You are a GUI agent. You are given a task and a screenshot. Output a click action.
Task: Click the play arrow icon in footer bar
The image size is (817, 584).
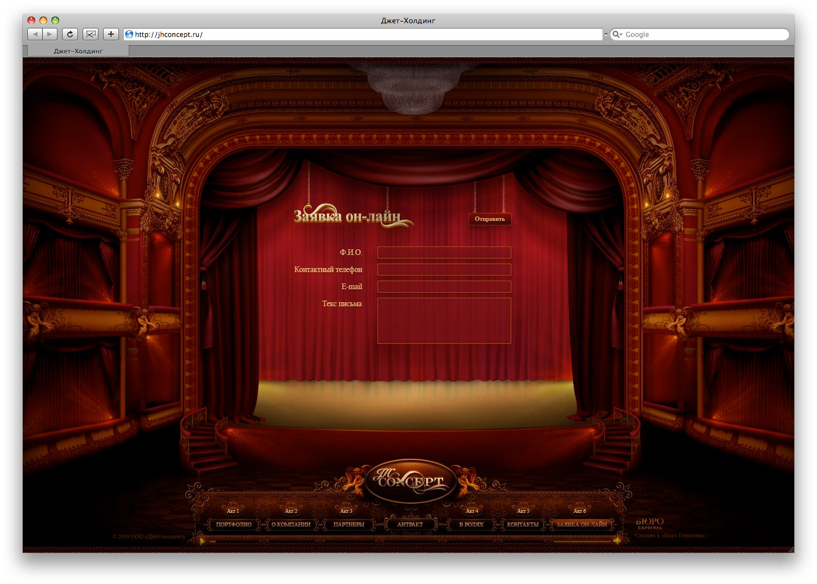(x=202, y=541)
